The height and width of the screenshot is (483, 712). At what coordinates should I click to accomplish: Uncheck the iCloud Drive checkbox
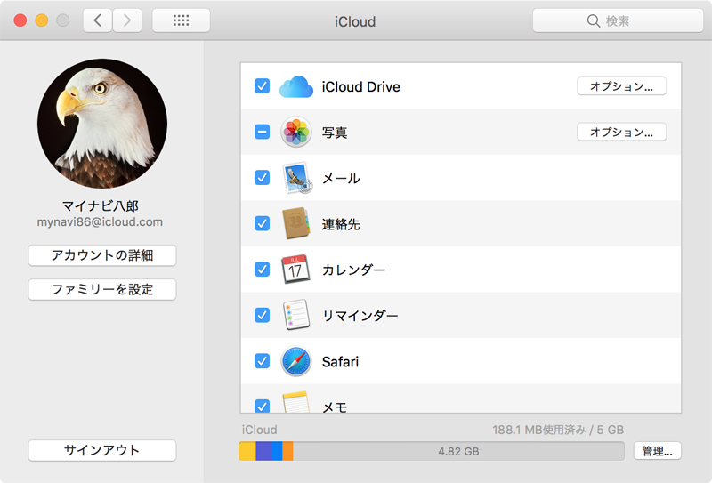262,85
